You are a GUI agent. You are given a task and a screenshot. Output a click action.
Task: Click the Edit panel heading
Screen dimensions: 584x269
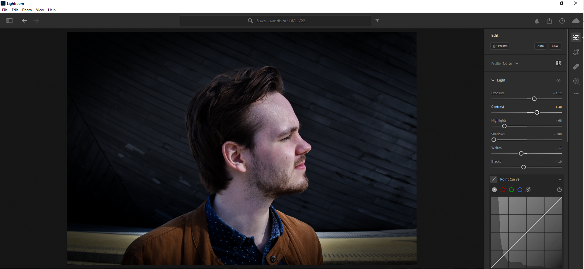pyautogui.click(x=495, y=35)
